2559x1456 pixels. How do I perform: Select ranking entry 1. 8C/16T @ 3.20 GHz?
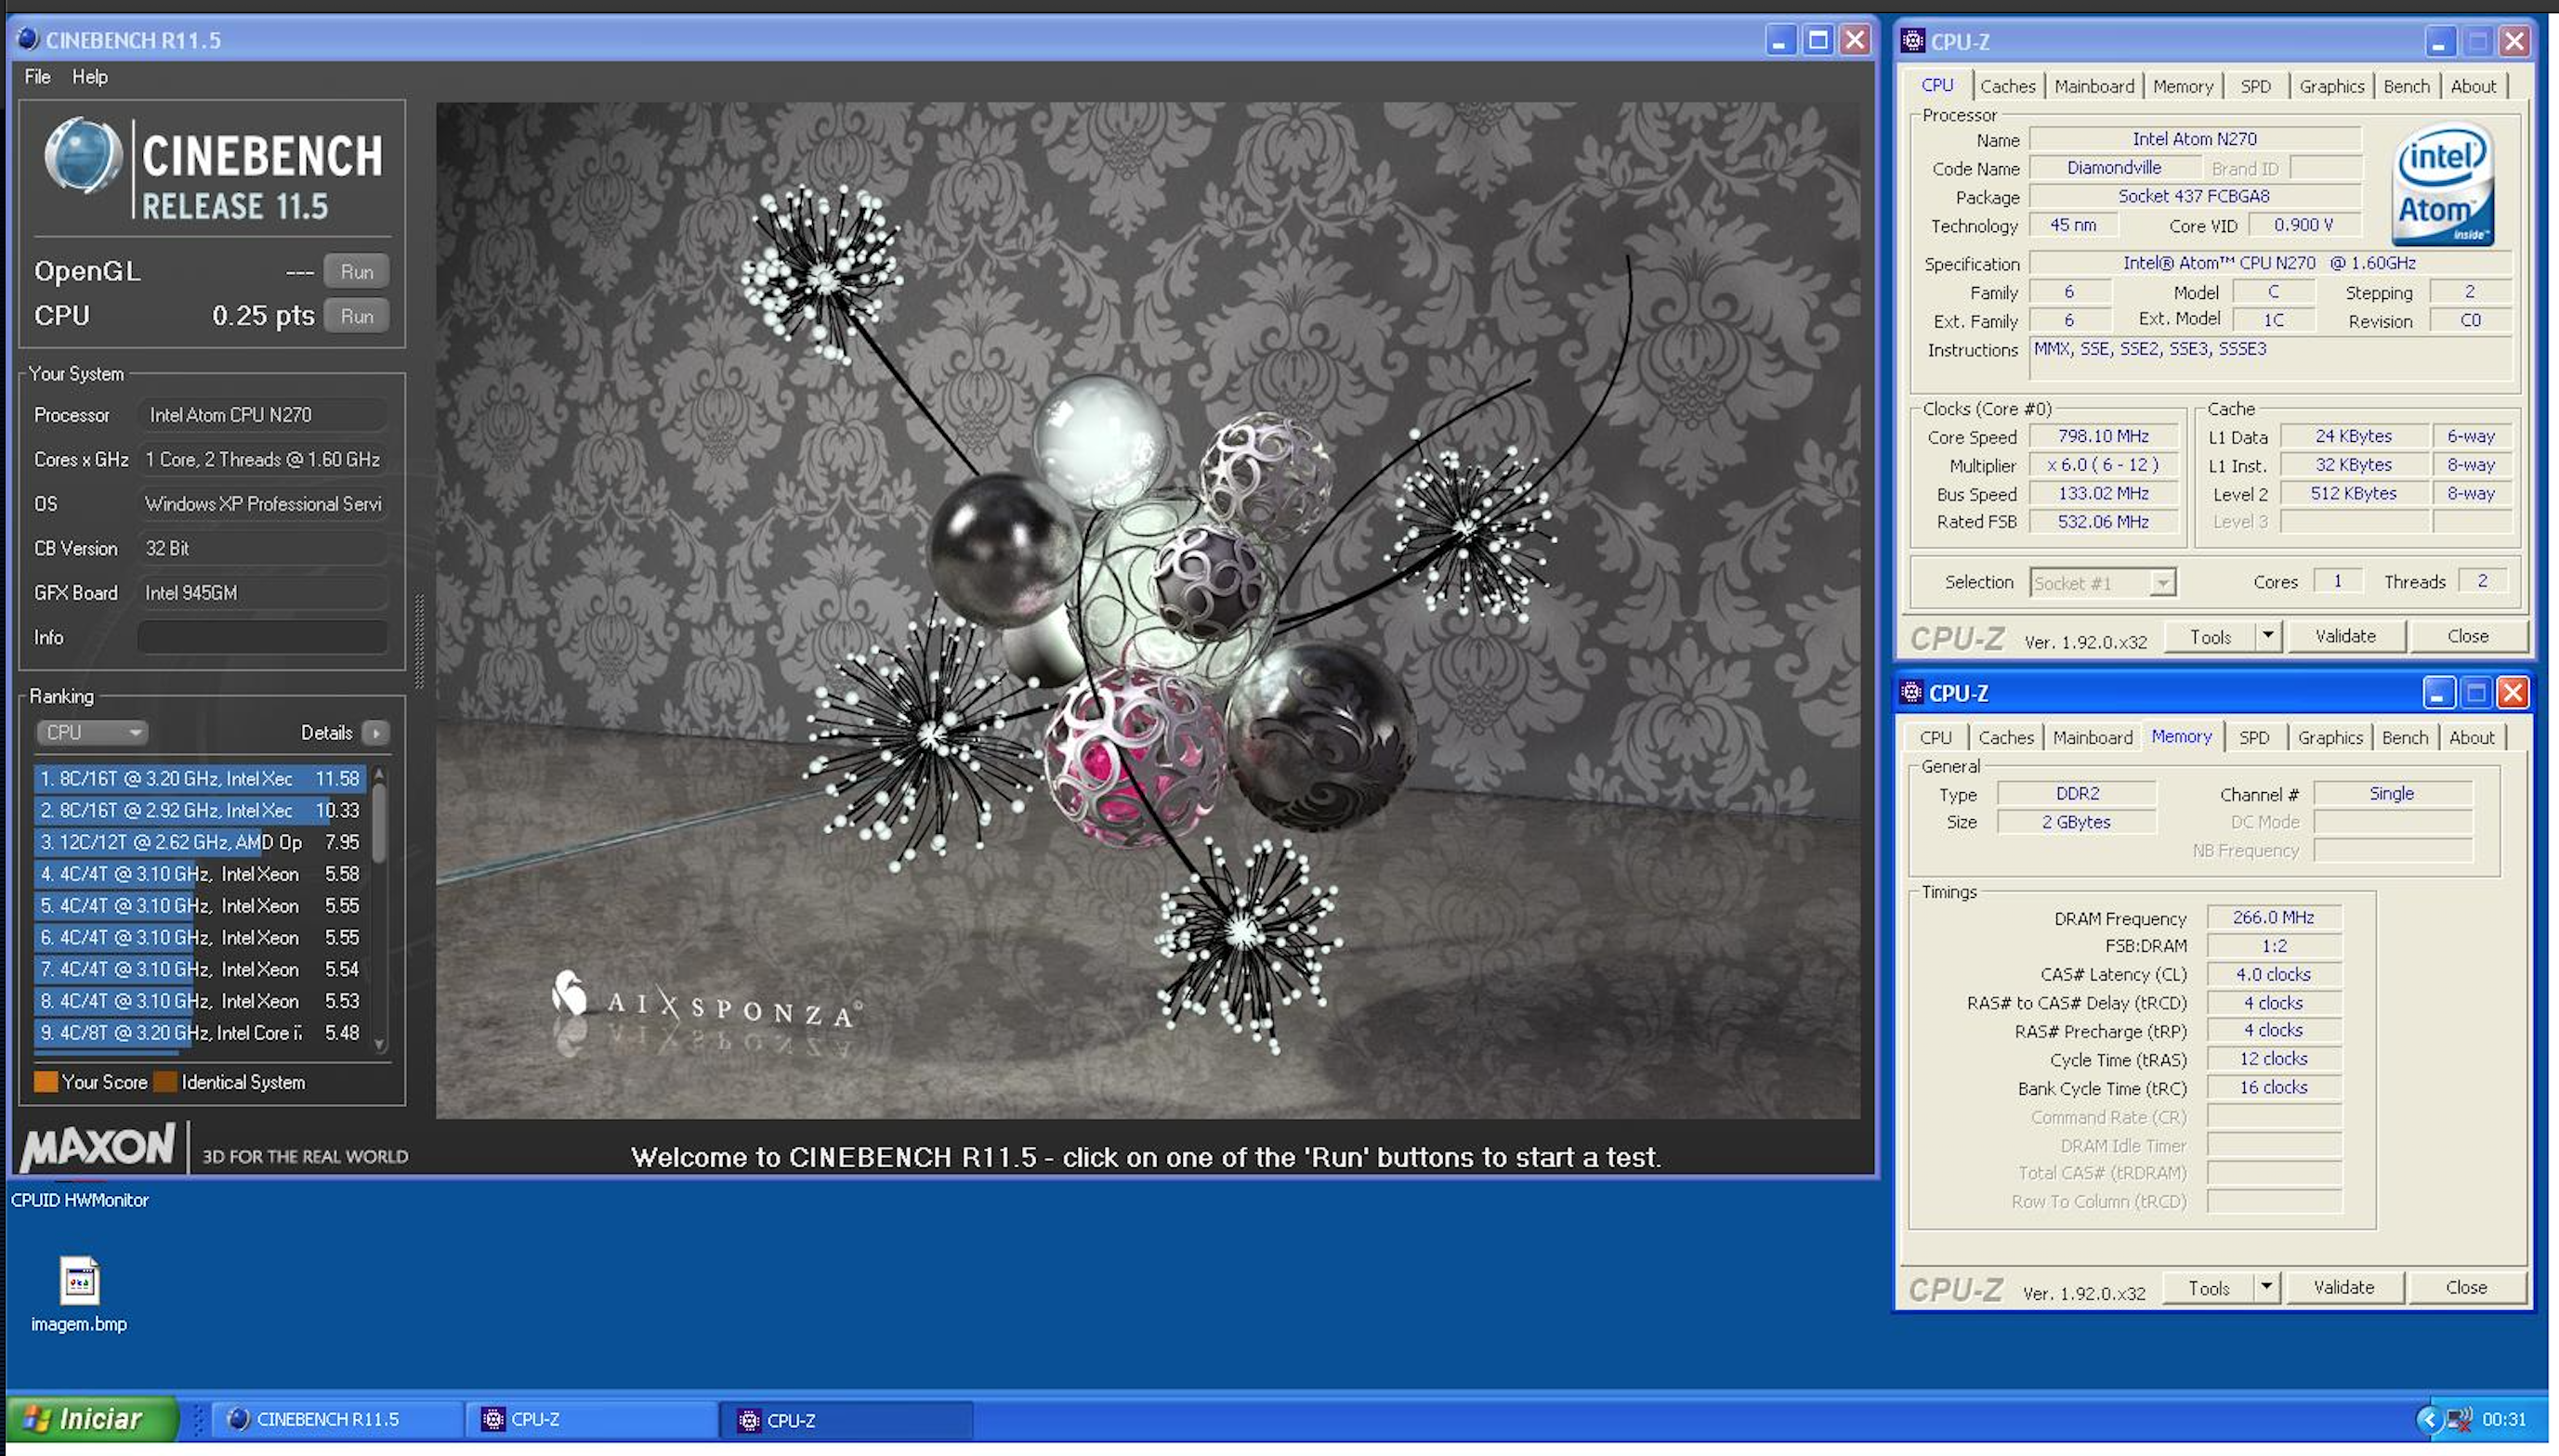point(200,778)
